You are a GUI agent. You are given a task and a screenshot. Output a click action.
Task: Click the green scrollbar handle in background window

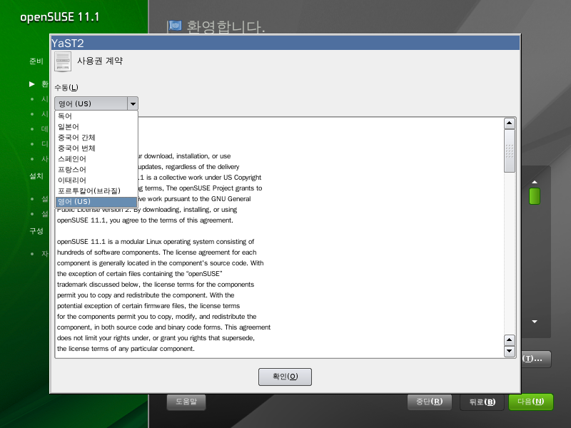pyautogui.click(x=534, y=196)
